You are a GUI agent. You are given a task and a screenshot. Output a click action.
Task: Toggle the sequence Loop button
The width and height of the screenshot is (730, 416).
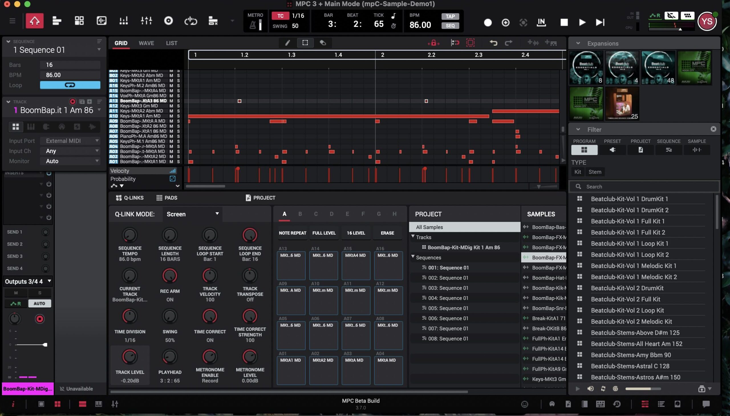tap(70, 85)
